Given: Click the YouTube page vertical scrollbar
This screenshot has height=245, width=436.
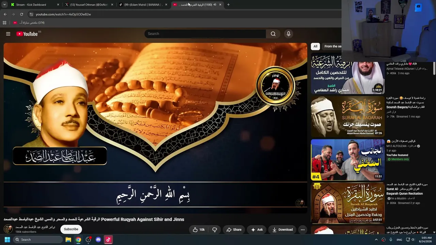Looking at the screenshot, I should point(434,68).
